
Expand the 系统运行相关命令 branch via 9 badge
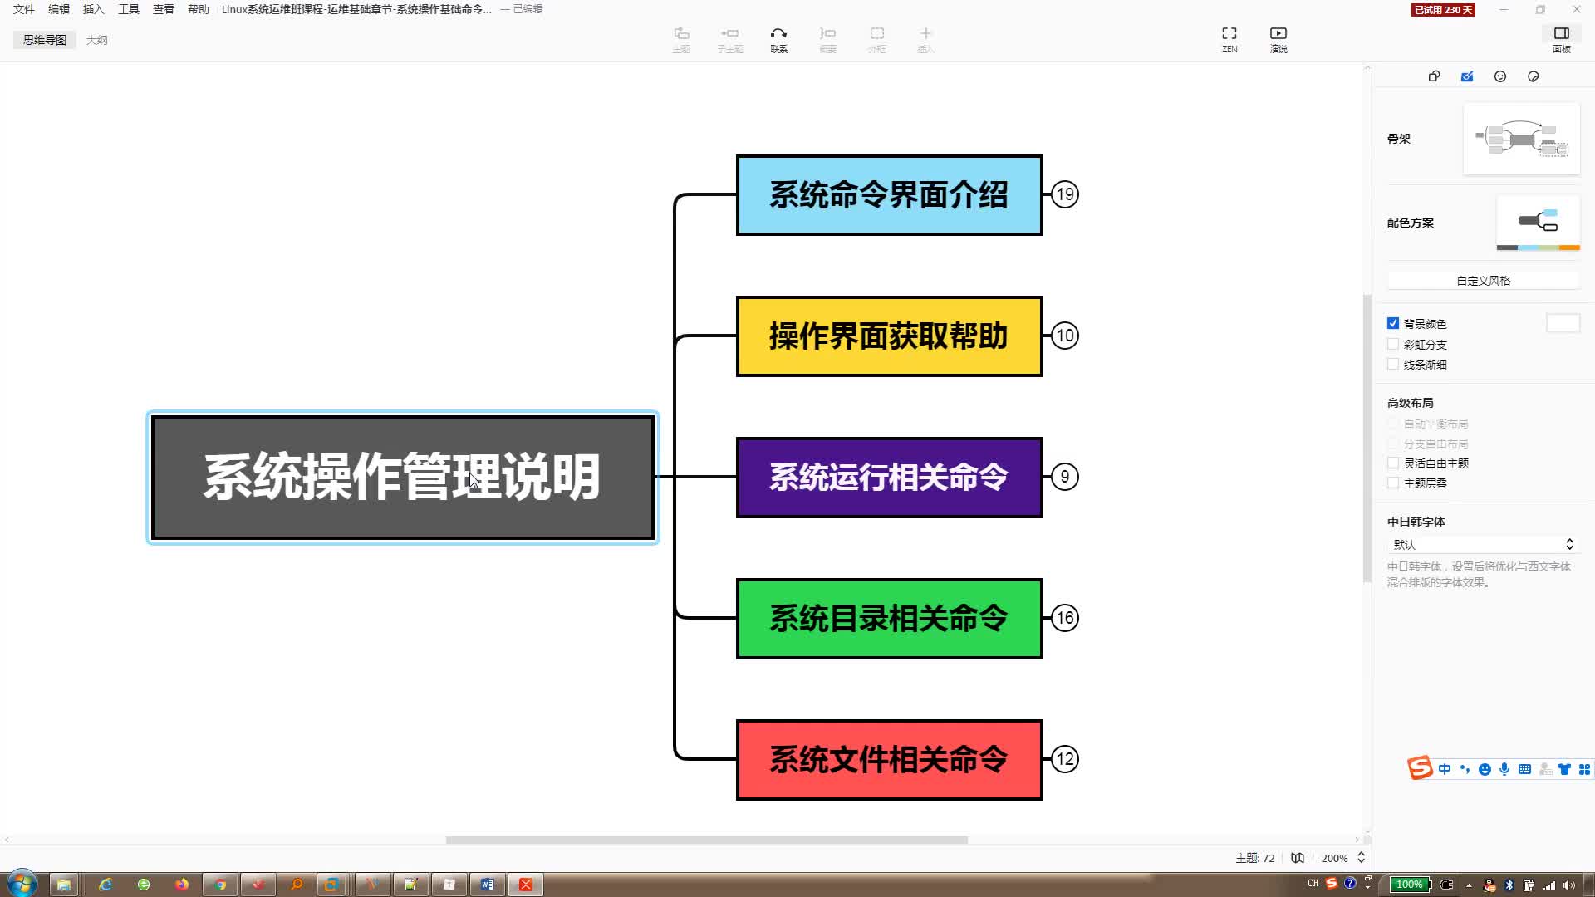[x=1065, y=477]
